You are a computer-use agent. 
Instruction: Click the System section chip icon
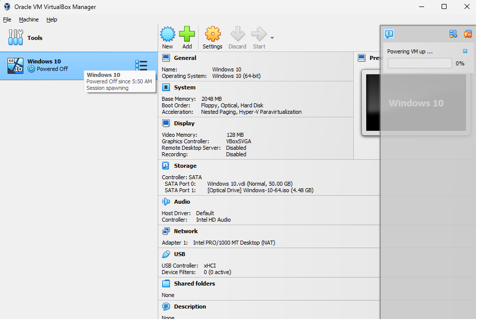166,87
